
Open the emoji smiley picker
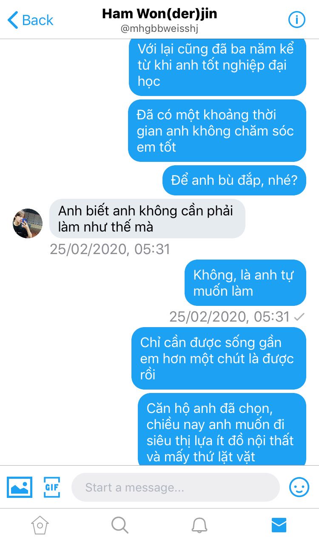coord(299,487)
